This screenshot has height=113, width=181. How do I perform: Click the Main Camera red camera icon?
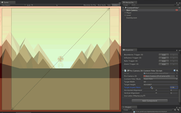(x=177, y=10)
